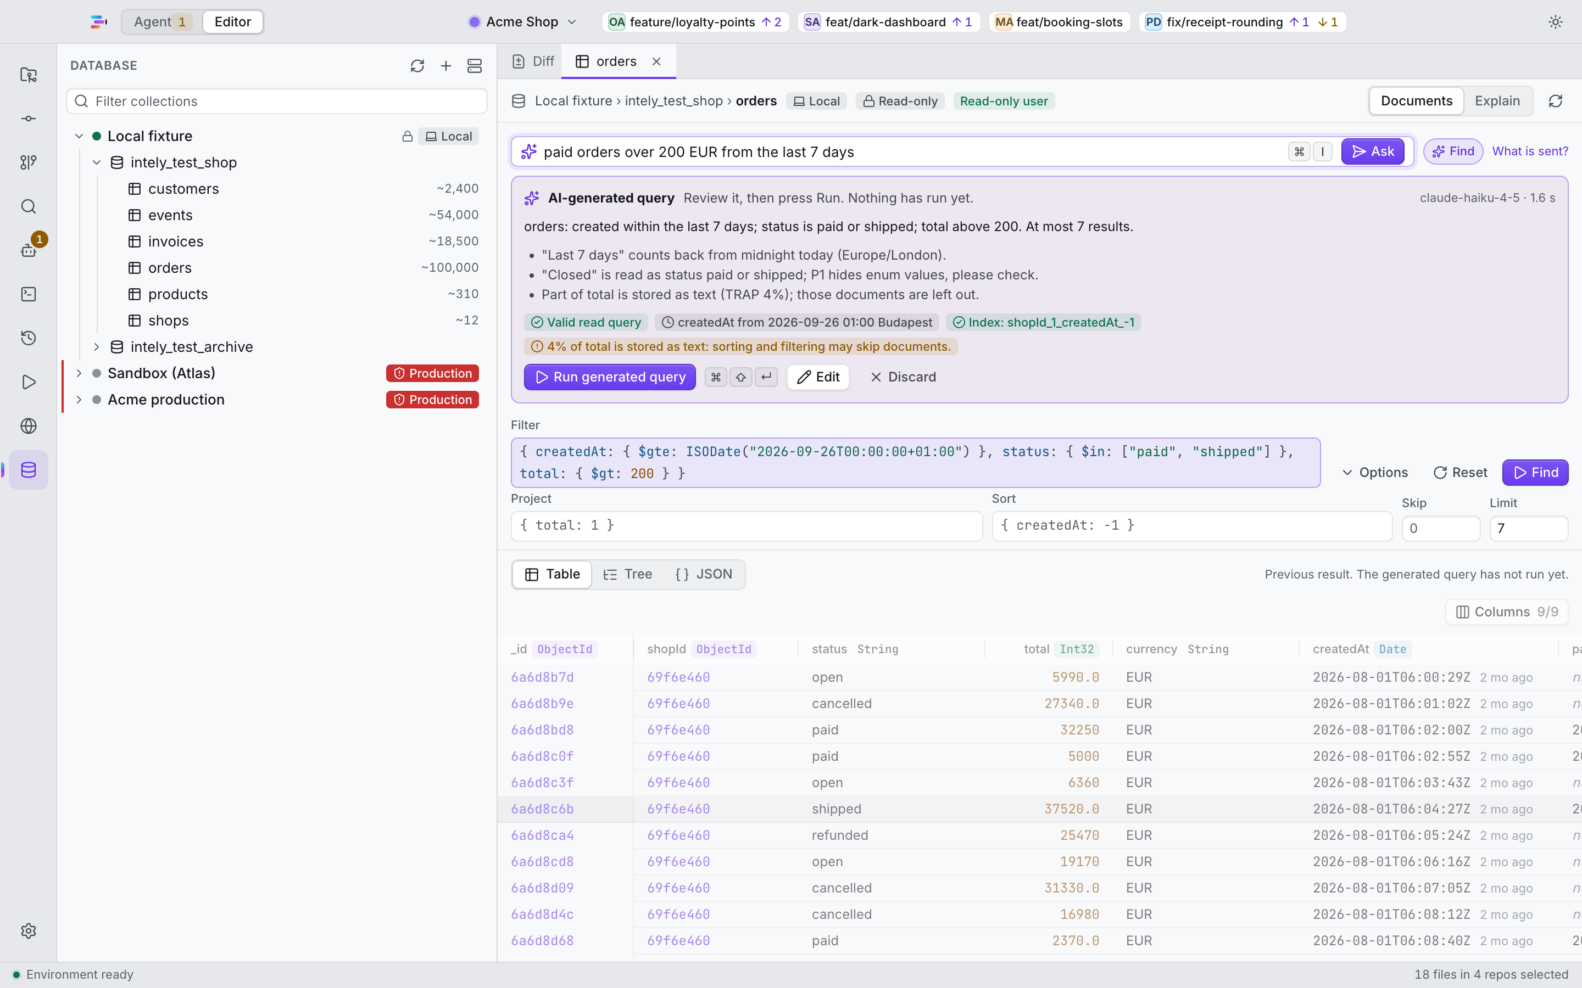Open the Database panel in sidebar
The image size is (1582, 988).
[x=28, y=470]
